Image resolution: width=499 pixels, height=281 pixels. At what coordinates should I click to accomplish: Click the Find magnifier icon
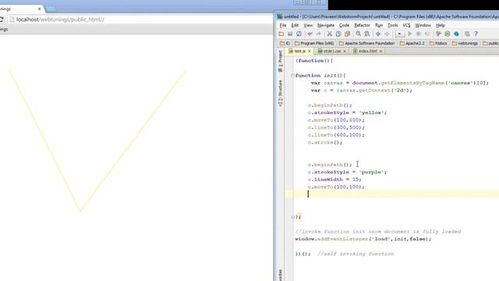[x=359, y=34]
